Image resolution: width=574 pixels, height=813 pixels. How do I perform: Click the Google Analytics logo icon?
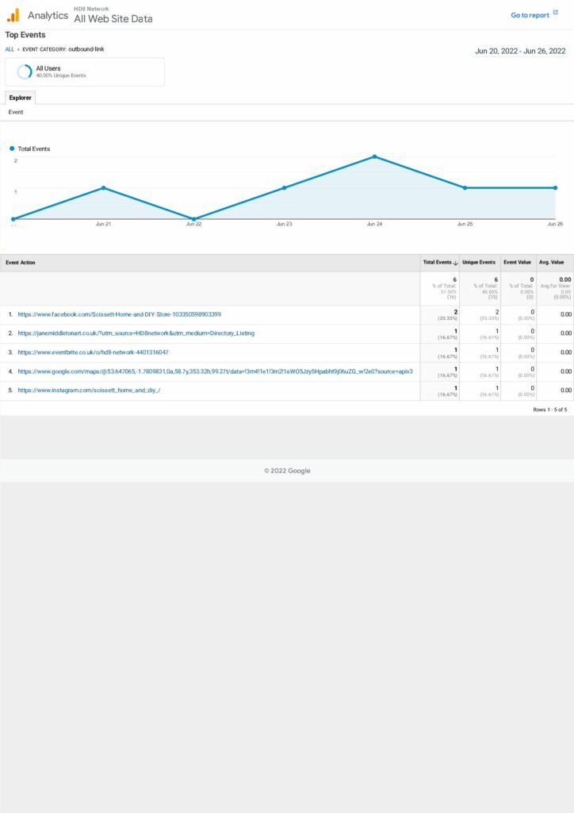(13, 15)
